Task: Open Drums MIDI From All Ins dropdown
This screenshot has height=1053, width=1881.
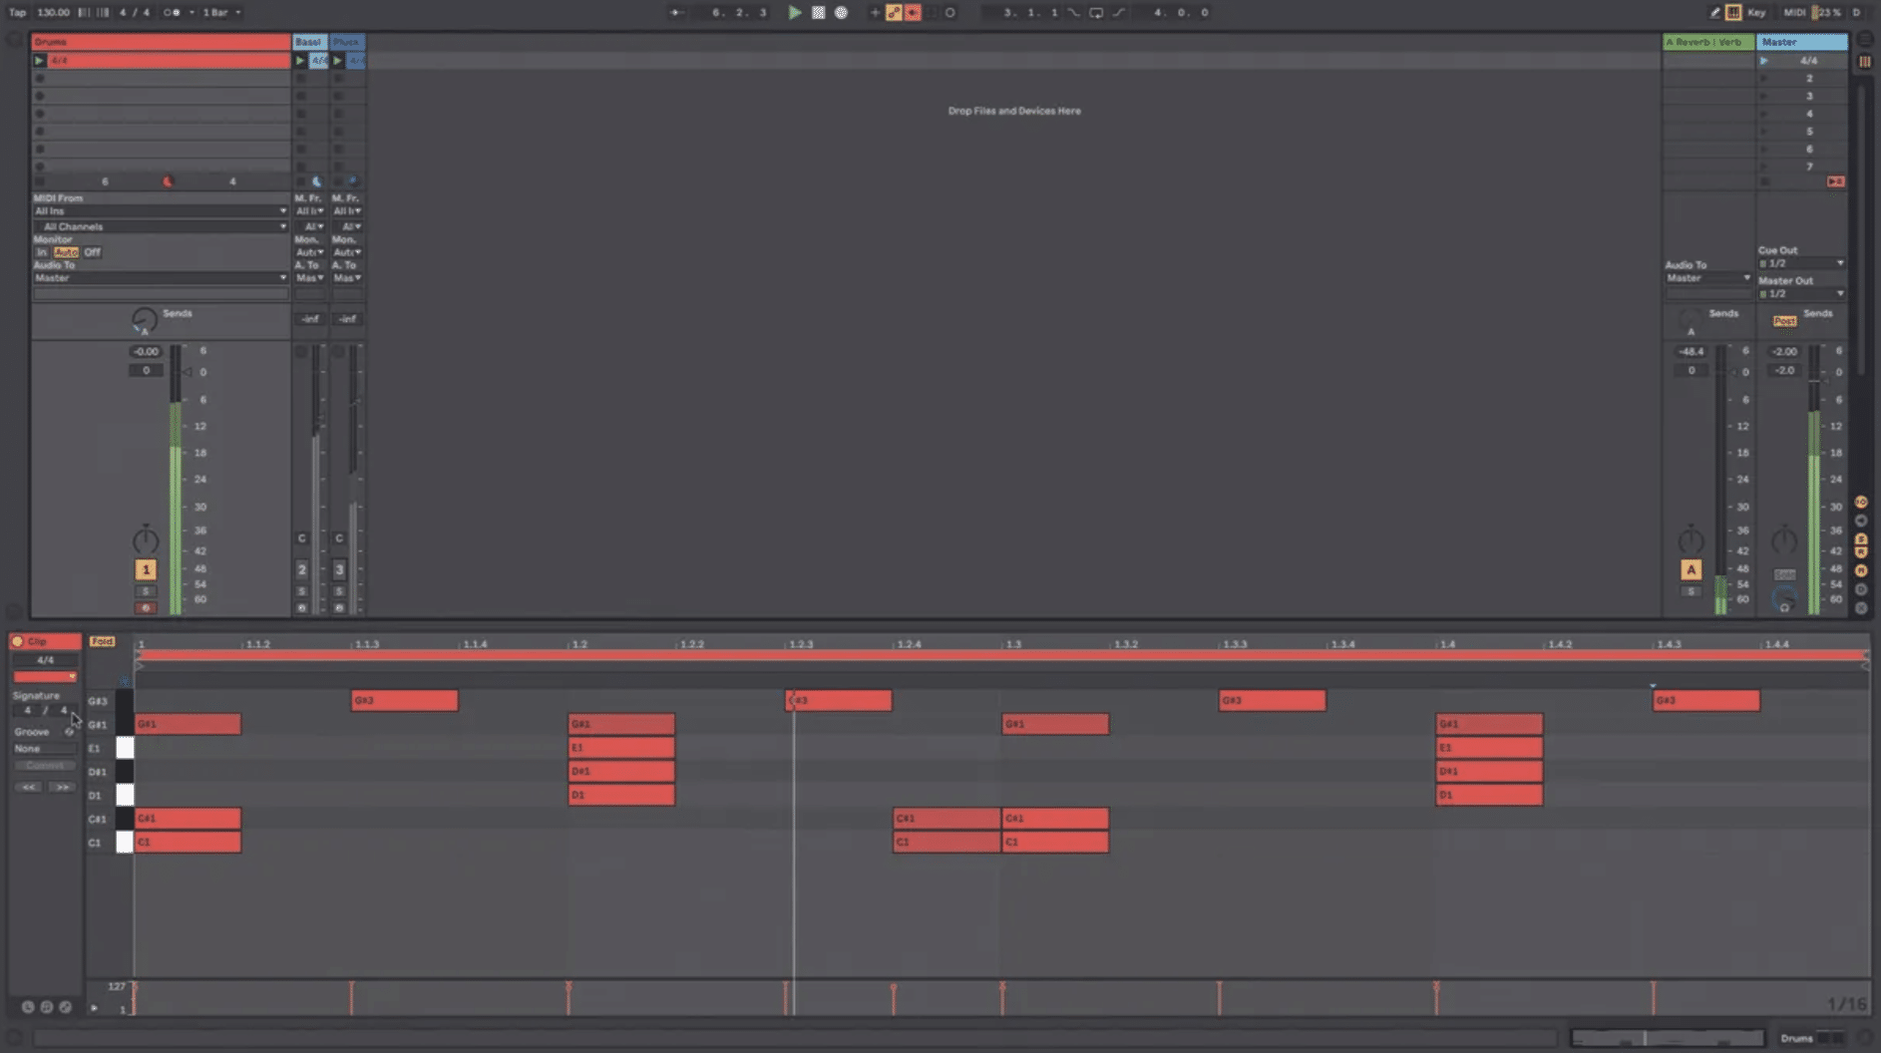Action: point(160,211)
